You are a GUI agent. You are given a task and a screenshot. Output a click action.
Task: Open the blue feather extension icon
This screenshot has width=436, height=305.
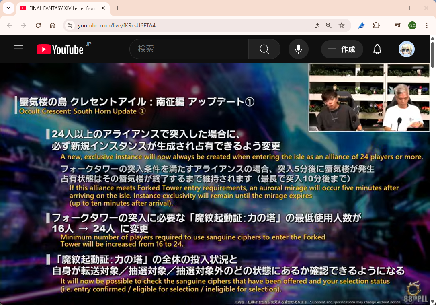(362, 25)
